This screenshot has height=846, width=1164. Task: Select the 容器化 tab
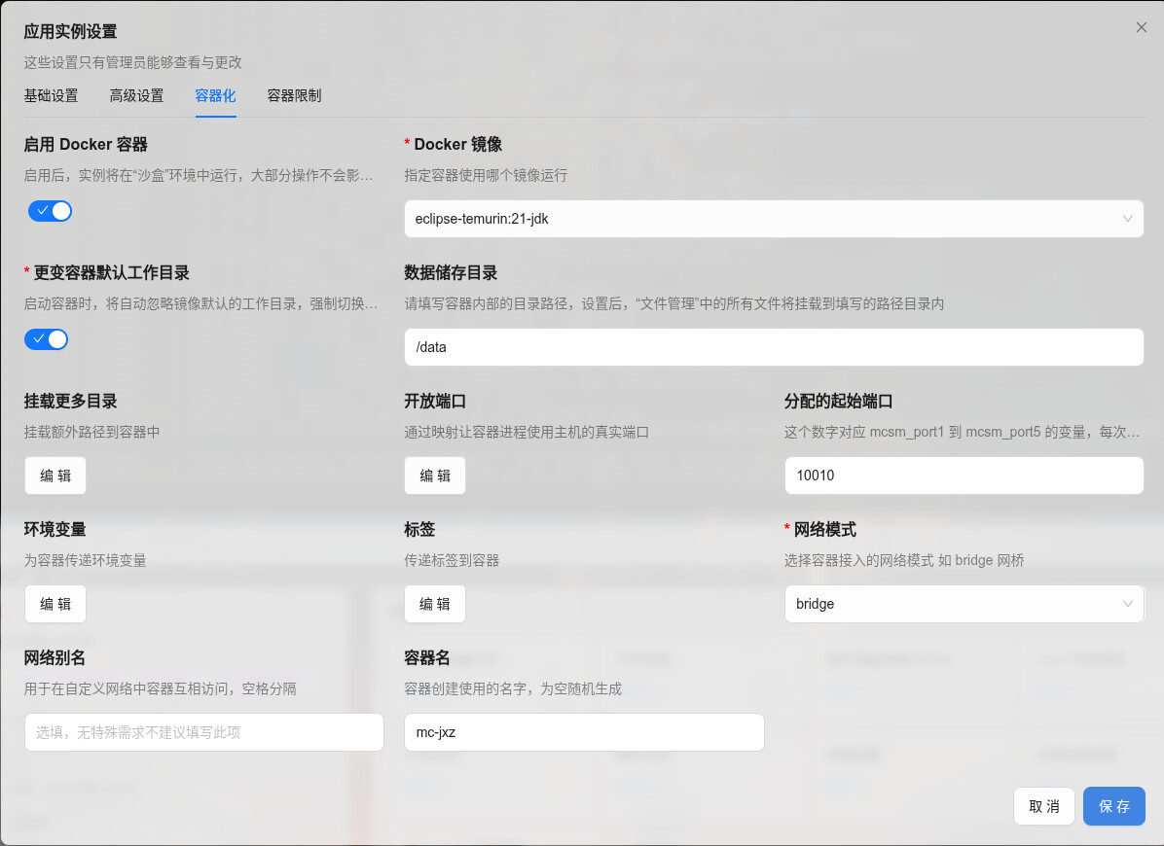[215, 95]
